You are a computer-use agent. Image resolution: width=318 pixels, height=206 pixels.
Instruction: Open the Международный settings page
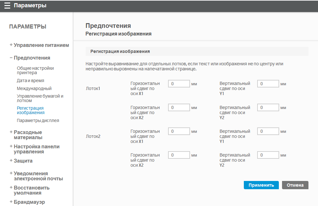point(34,88)
